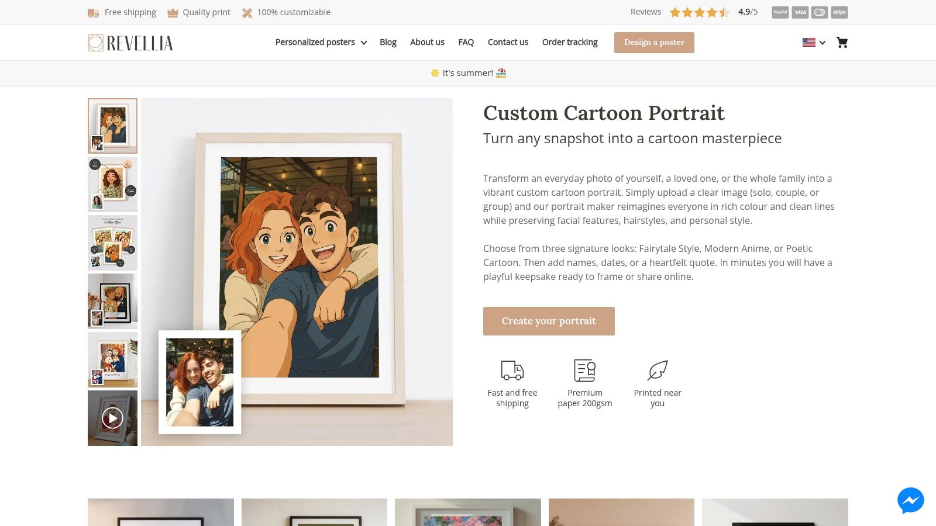This screenshot has width=936, height=526.
Task: Click the US flag language icon
Action: pyautogui.click(x=809, y=42)
